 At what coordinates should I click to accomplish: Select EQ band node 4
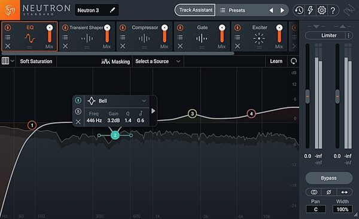point(251,114)
